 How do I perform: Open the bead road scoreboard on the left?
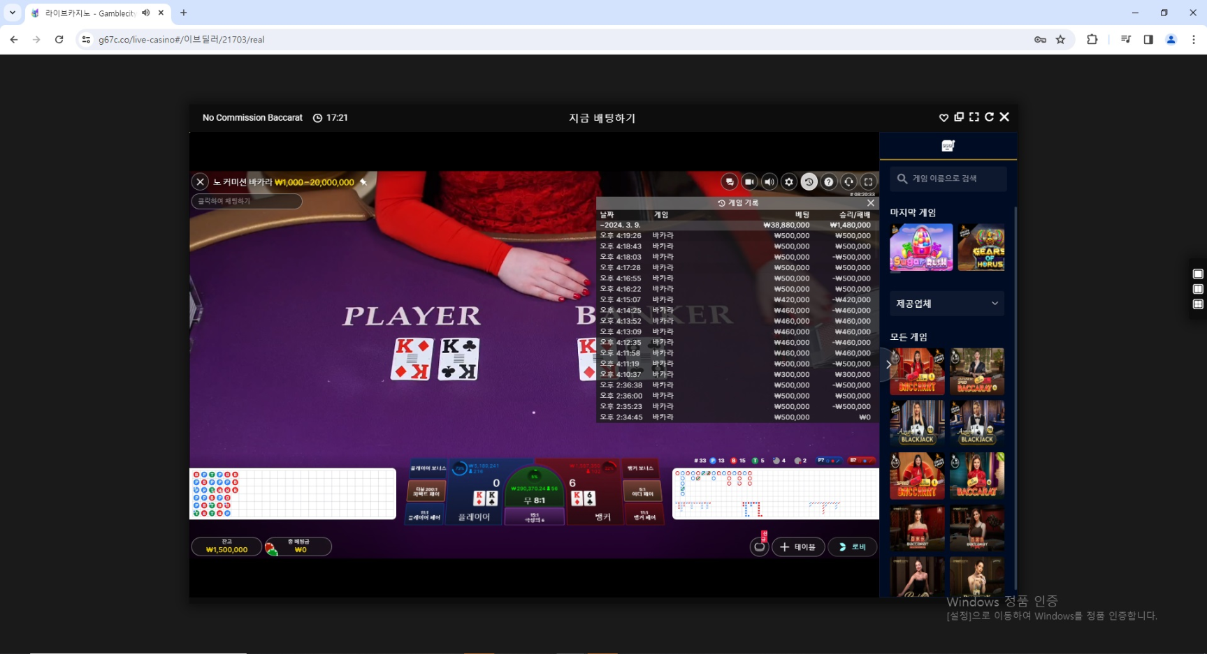coord(293,493)
